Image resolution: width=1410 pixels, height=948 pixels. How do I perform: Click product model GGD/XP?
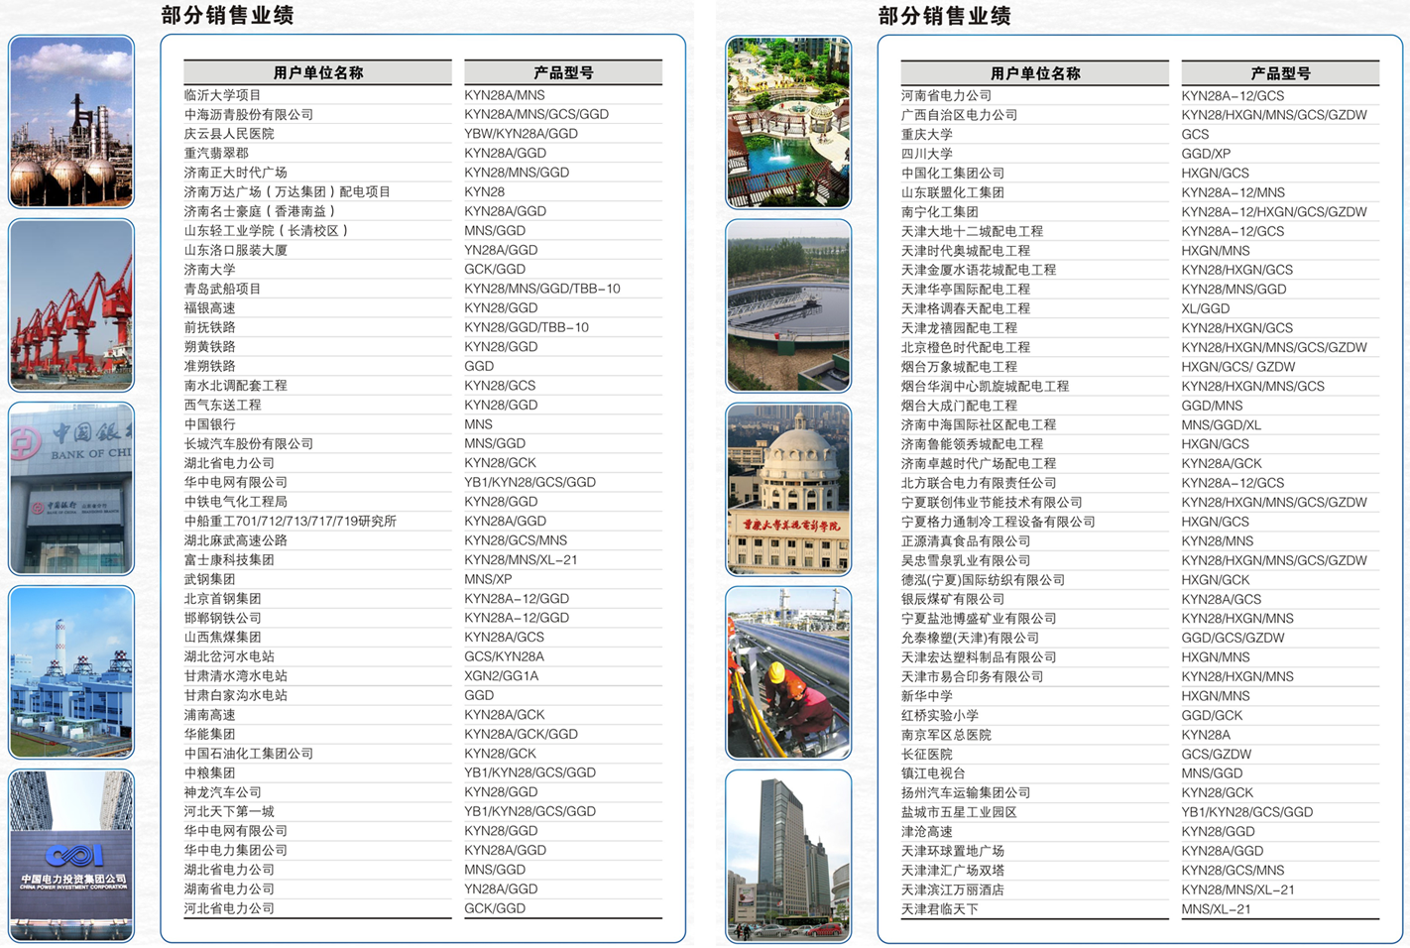pos(1206,154)
